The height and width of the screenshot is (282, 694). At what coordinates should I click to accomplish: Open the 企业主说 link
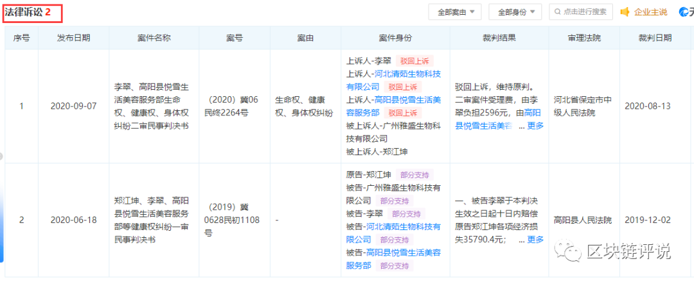(650, 12)
